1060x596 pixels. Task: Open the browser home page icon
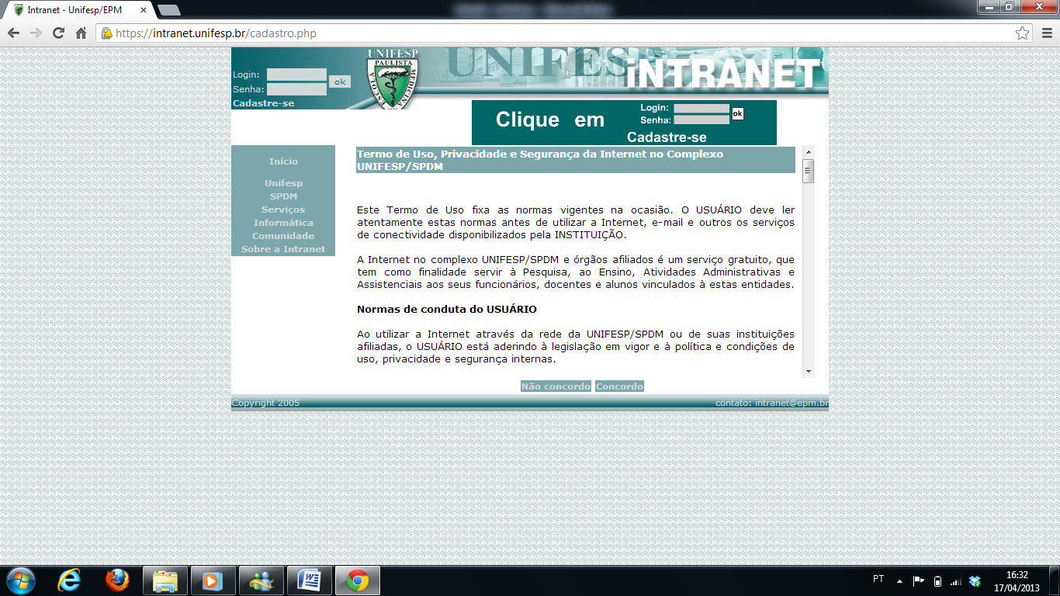(81, 33)
